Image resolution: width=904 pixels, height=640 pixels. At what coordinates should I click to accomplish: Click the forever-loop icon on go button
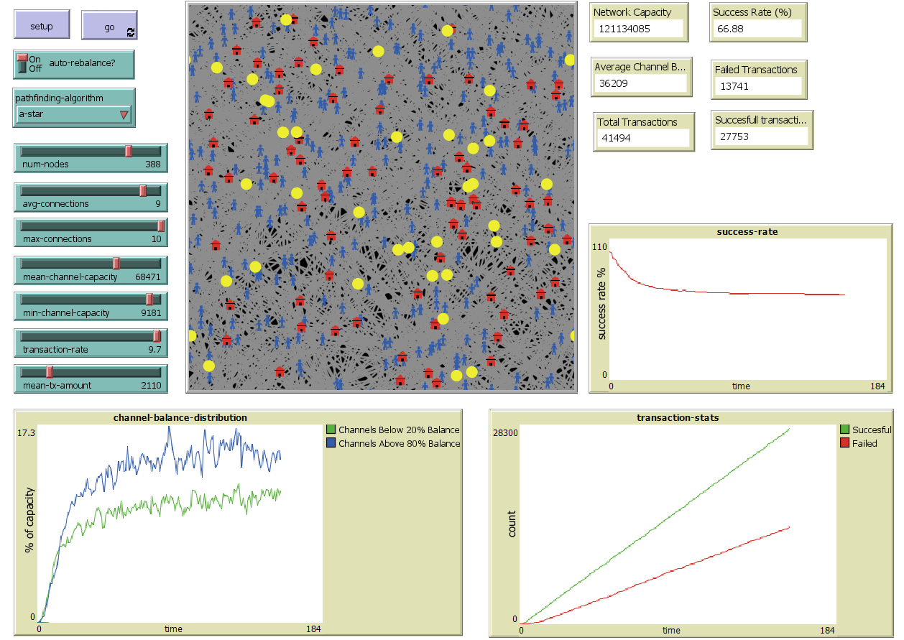(130, 32)
